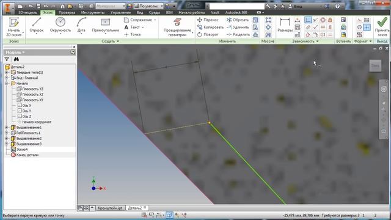
Task: Click the save icon in quick access toolbar
Action: 38,6
